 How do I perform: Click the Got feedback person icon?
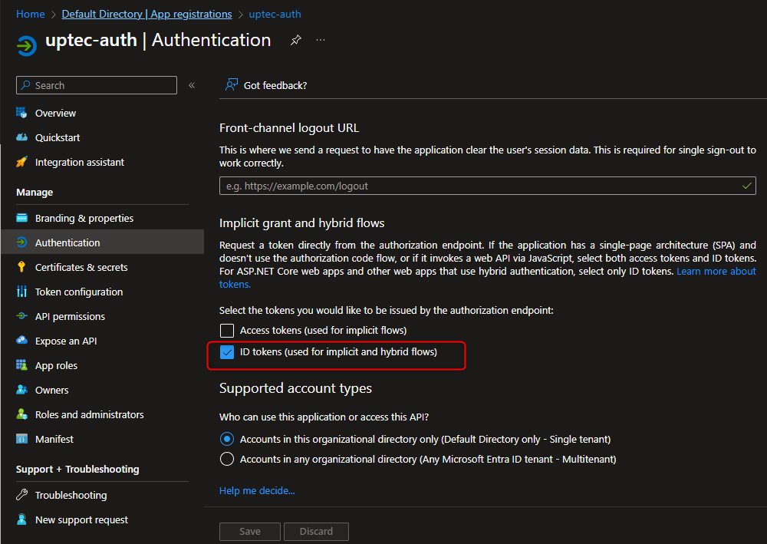click(231, 85)
